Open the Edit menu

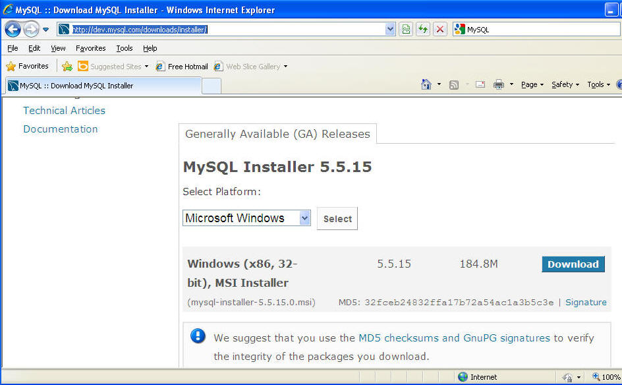(x=34, y=48)
